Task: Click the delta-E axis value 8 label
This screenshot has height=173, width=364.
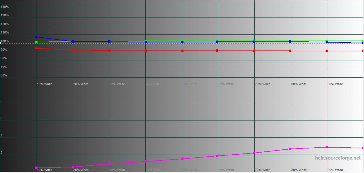Action: tap(1, 101)
